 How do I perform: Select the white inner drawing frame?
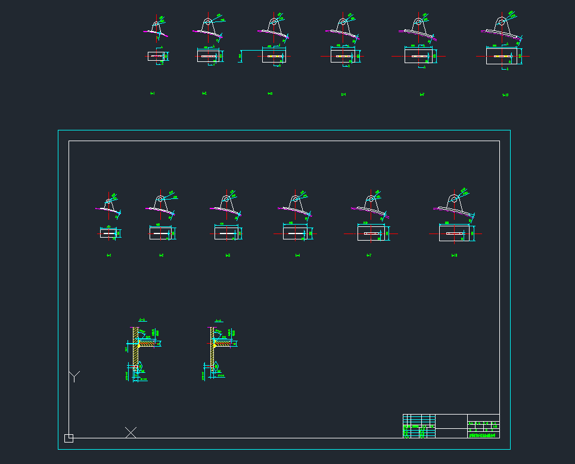(284, 289)
